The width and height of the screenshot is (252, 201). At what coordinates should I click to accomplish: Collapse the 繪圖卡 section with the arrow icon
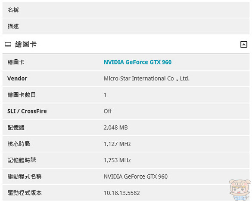244,44
